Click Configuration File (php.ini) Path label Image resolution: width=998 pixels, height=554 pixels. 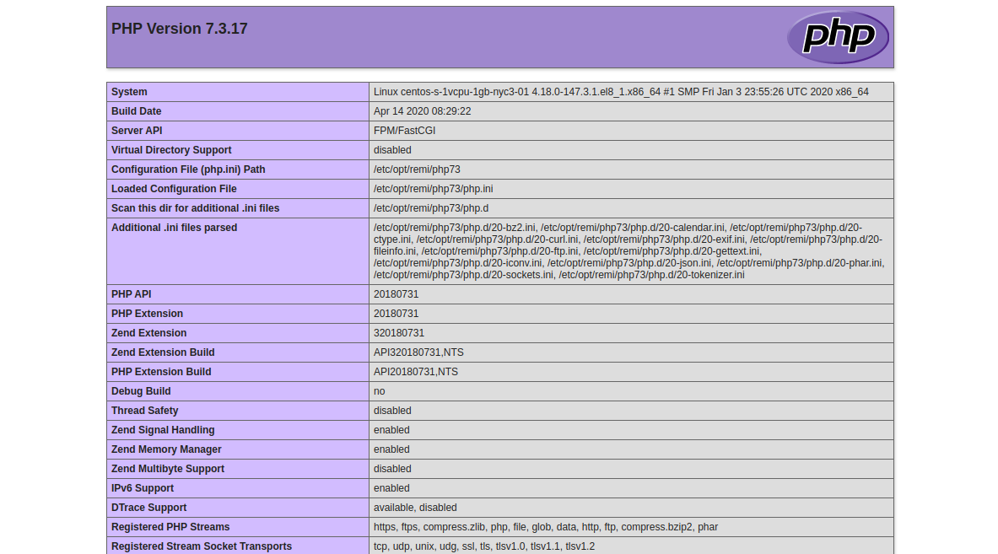(x=188, y=169)
